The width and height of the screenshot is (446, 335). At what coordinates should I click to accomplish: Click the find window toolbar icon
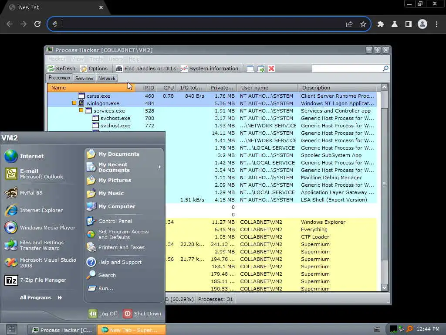tap(250, 68)
